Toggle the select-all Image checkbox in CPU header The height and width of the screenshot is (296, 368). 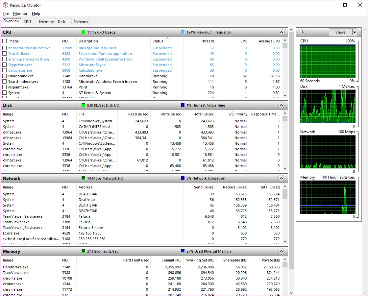point(5,41)
